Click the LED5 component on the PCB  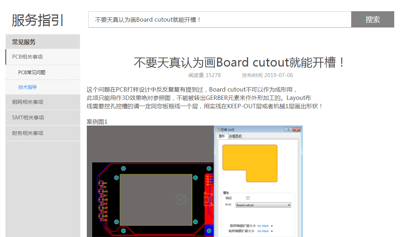pos(101,216)
